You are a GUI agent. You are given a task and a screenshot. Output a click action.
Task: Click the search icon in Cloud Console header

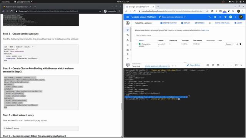point(209,17)
